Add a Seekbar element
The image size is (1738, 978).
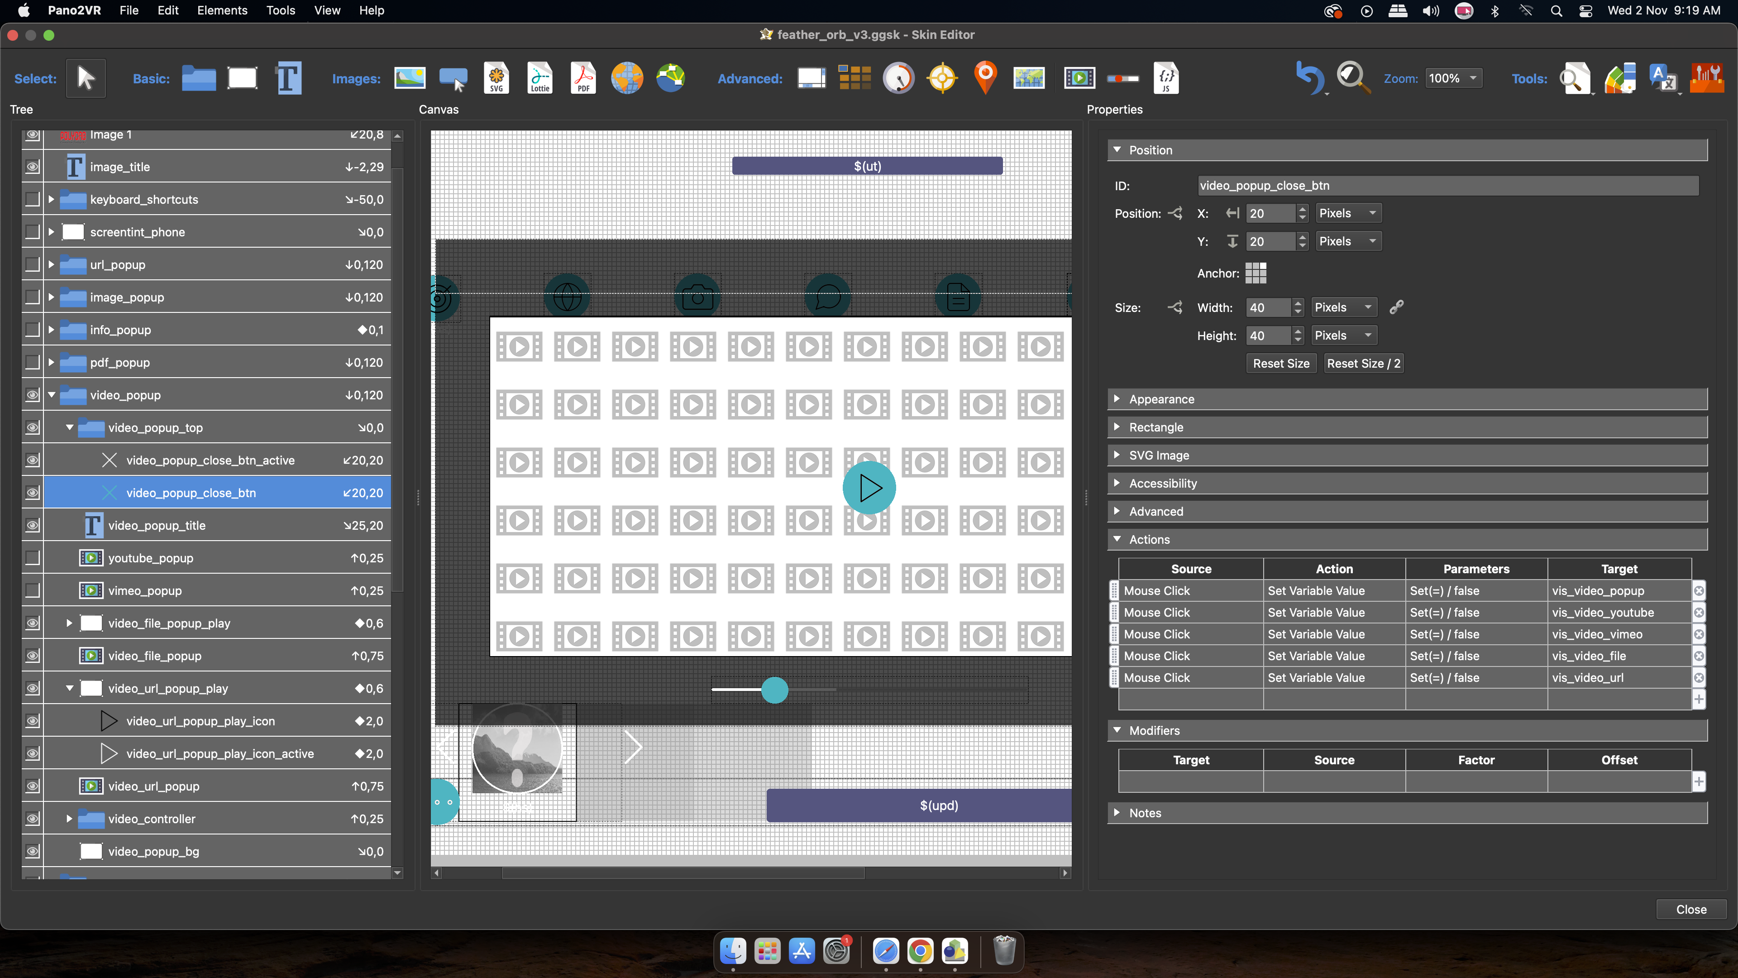click(x=1123, y=79)
